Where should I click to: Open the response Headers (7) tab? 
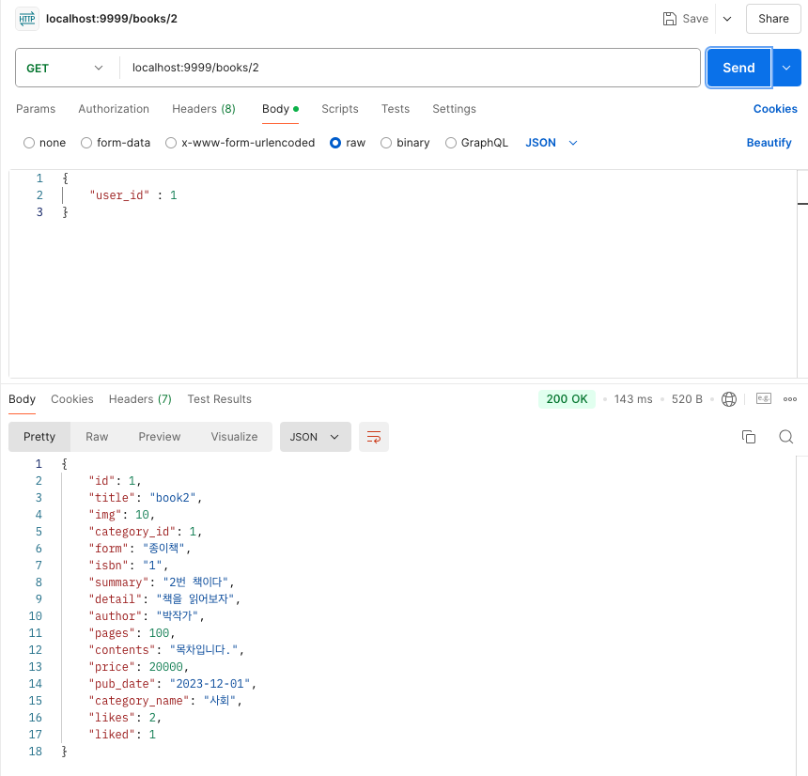click(x=140, y=399)
